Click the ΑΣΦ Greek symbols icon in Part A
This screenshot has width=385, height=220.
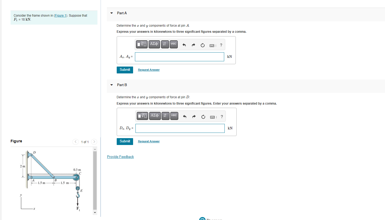click(x=154, y=44)
